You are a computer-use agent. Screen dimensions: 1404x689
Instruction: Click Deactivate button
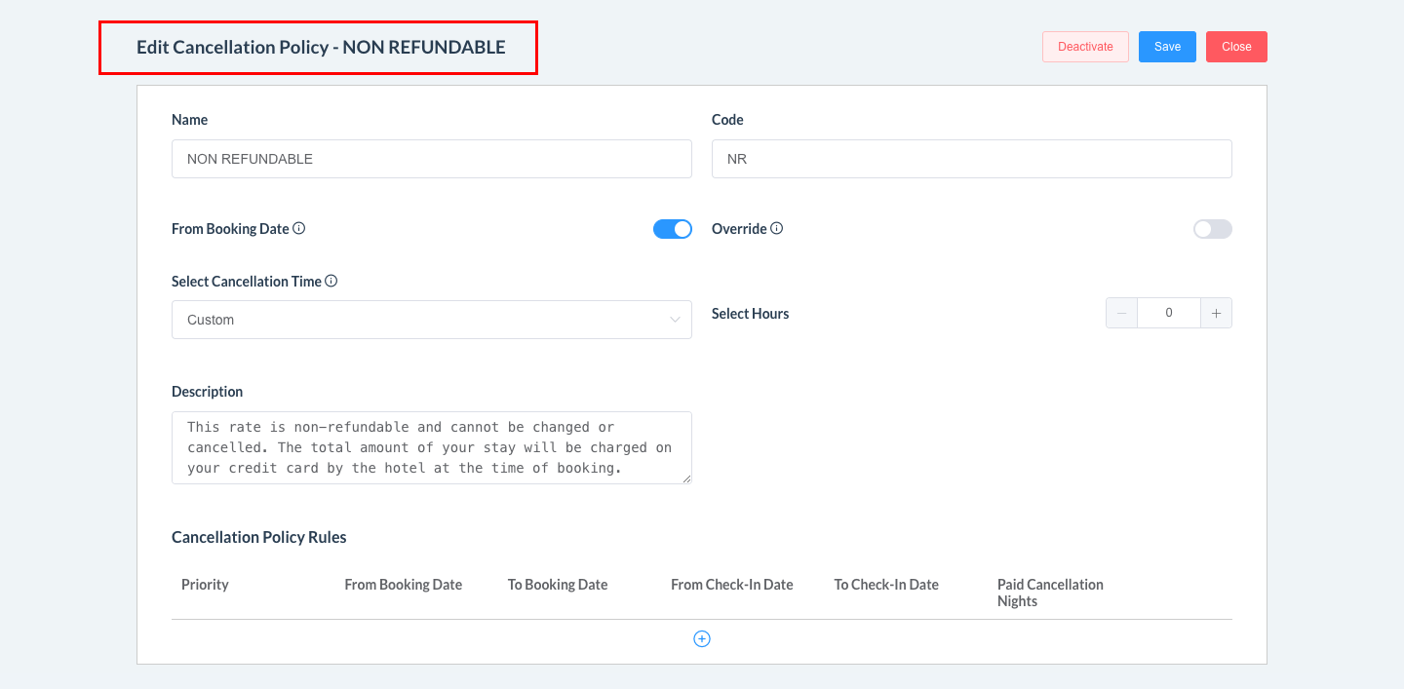pyautogui.click(x=1085, y=47)
